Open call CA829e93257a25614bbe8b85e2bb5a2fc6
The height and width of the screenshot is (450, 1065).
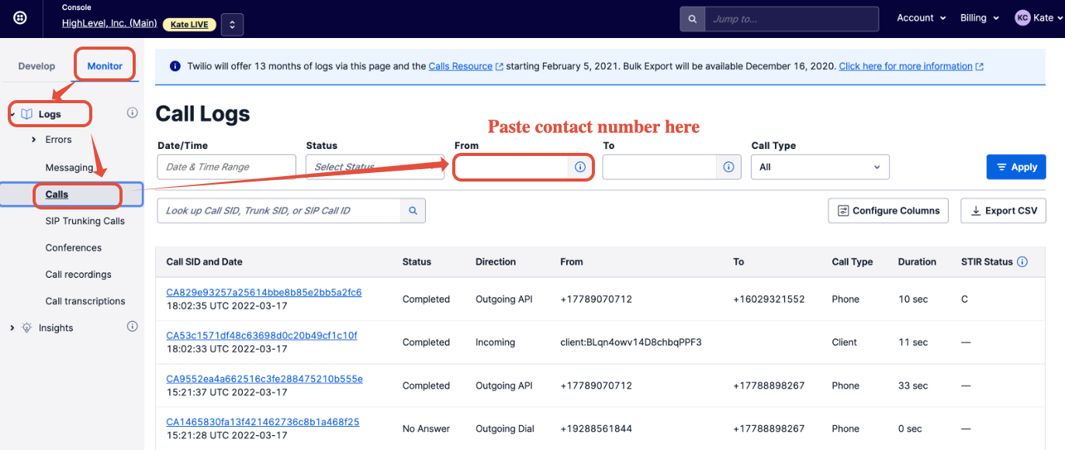pyautogui.click(x=264, y=292)
